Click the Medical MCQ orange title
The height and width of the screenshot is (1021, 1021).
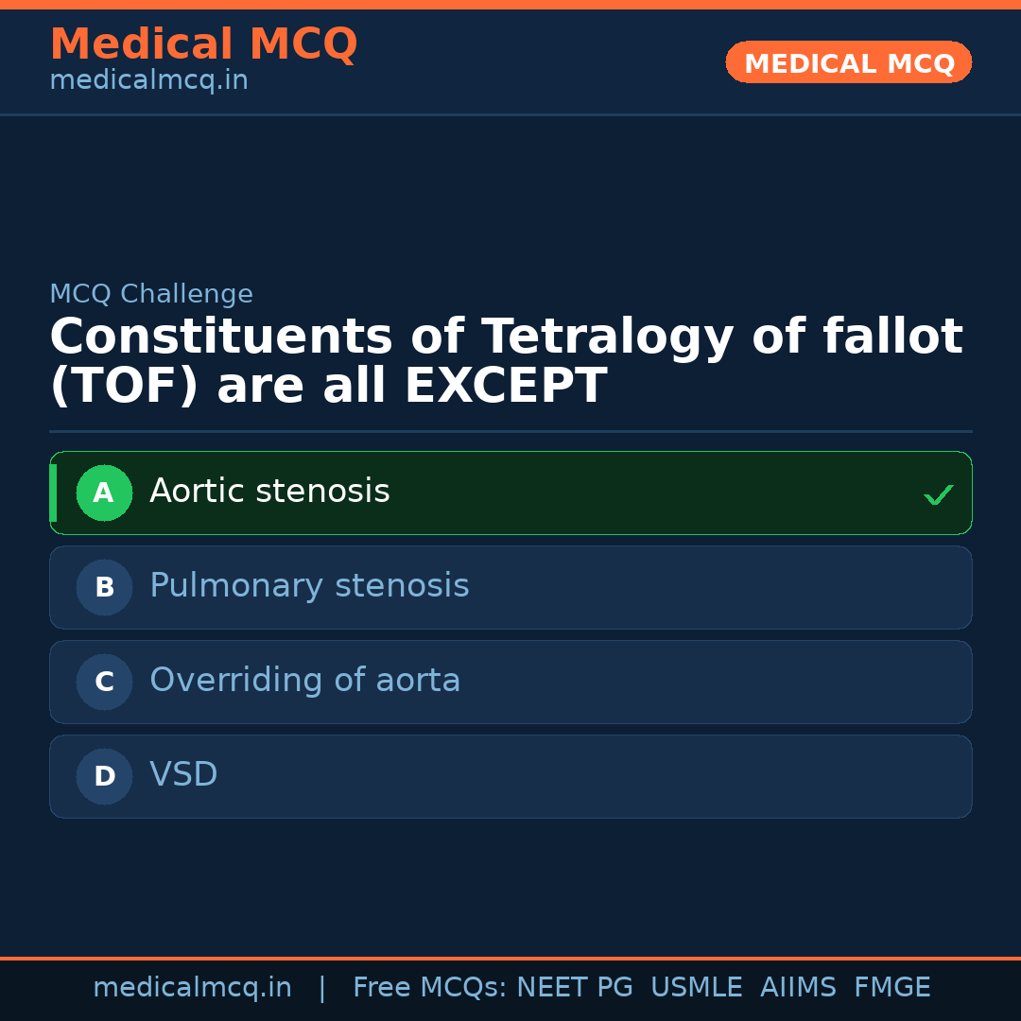[203, 43]
